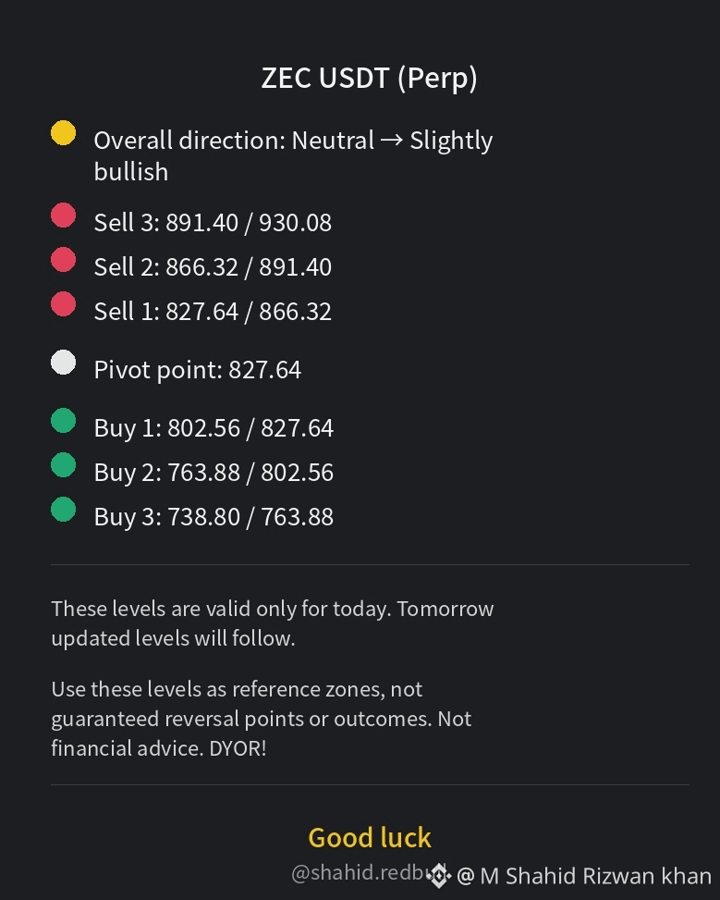
Task: Click the white Pivot point circle
Action: coord(63,363)
